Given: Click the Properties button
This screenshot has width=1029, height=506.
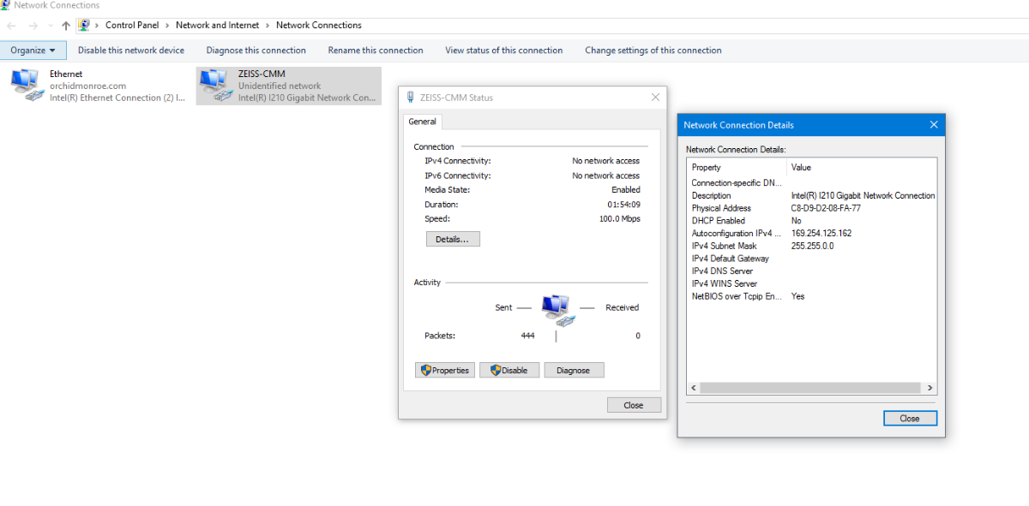Looking at the screenshot, I should 445,371.
